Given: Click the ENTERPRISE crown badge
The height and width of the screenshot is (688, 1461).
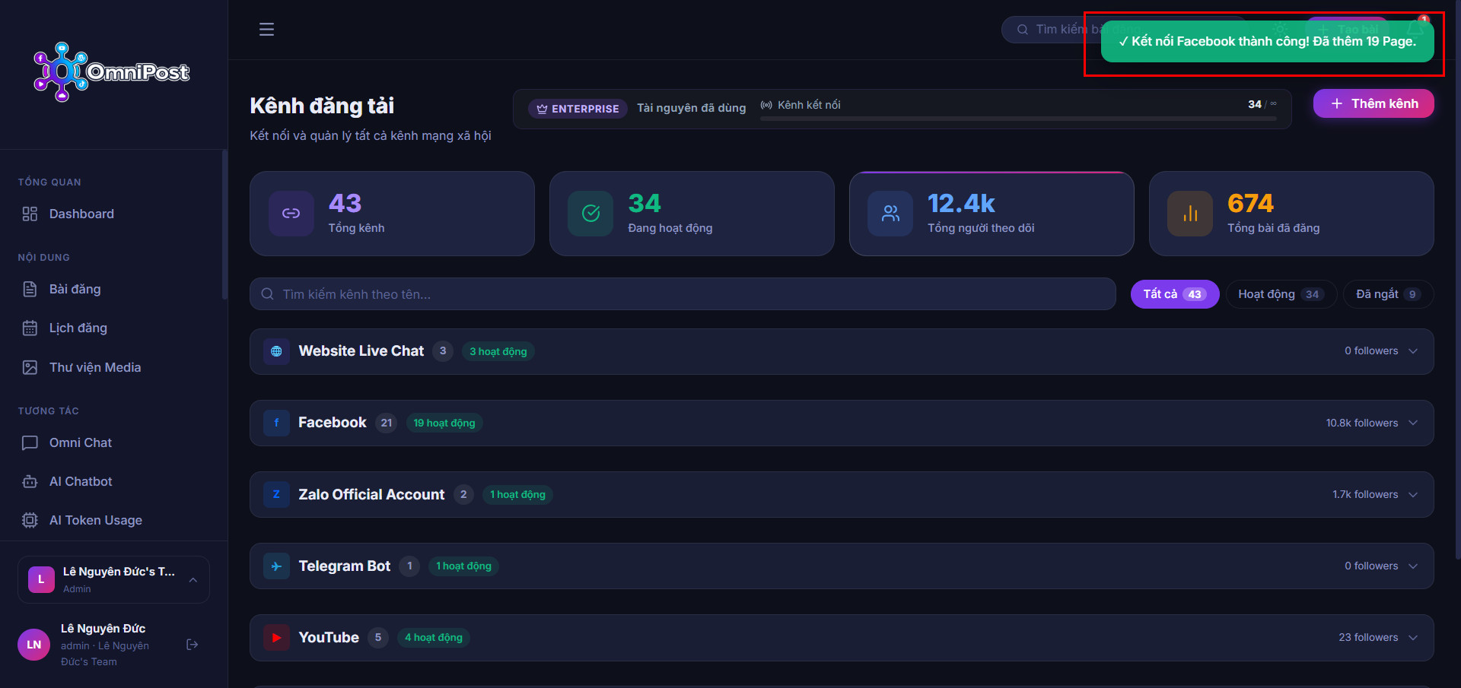Looking at the screenshot, I should coord(578,109).
